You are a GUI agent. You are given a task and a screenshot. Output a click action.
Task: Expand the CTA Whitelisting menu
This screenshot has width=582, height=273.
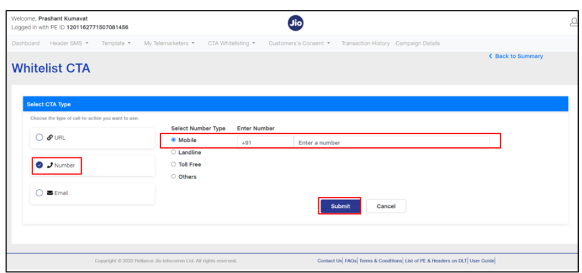click(232, 44)
